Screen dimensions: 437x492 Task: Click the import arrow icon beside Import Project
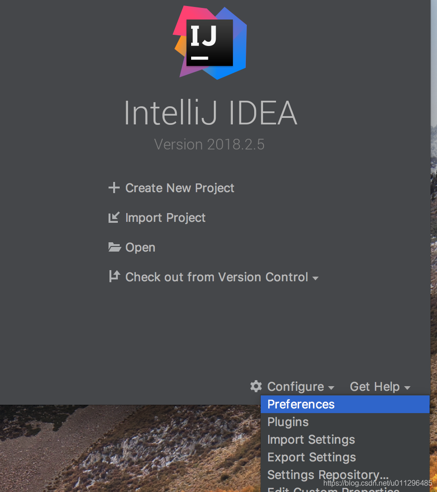point(114,217)
